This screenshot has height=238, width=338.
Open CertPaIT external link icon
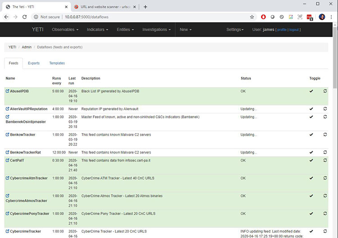[7, 160]
